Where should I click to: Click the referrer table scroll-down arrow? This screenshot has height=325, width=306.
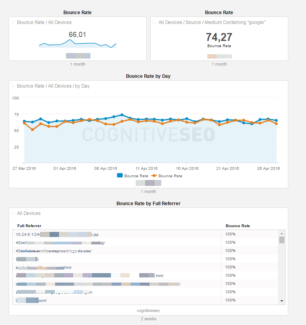(x=282, y=301)
